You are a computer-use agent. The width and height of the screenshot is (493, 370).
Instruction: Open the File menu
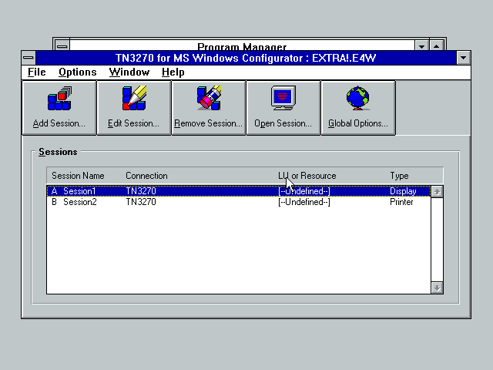pyautogui.click(x=36, y=72)
